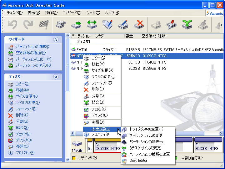Choose 分割(S) from context menu
The width and height of the screenshot is (225, 169).
102,96
